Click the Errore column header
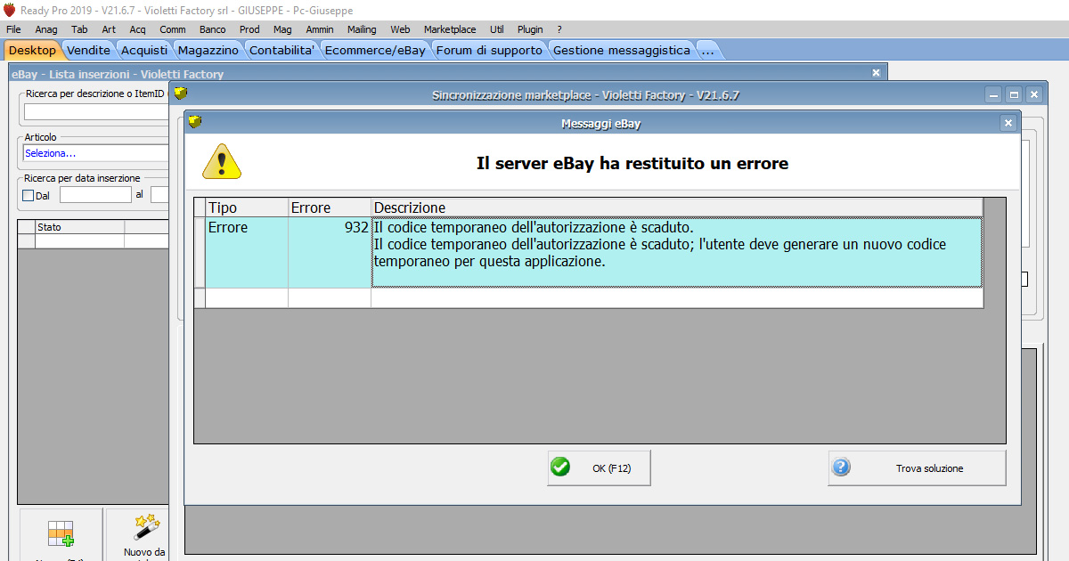The width and height of the screenshot is (1069, 561). coord(330,207)
